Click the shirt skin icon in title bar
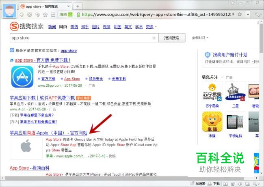The width and height of the screenshot is (264, 187). pos(232,3)
